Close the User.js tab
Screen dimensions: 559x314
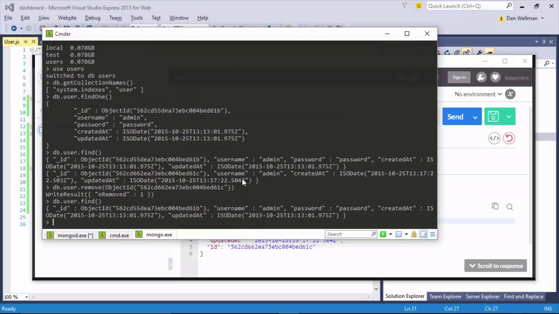coord(33,42)
